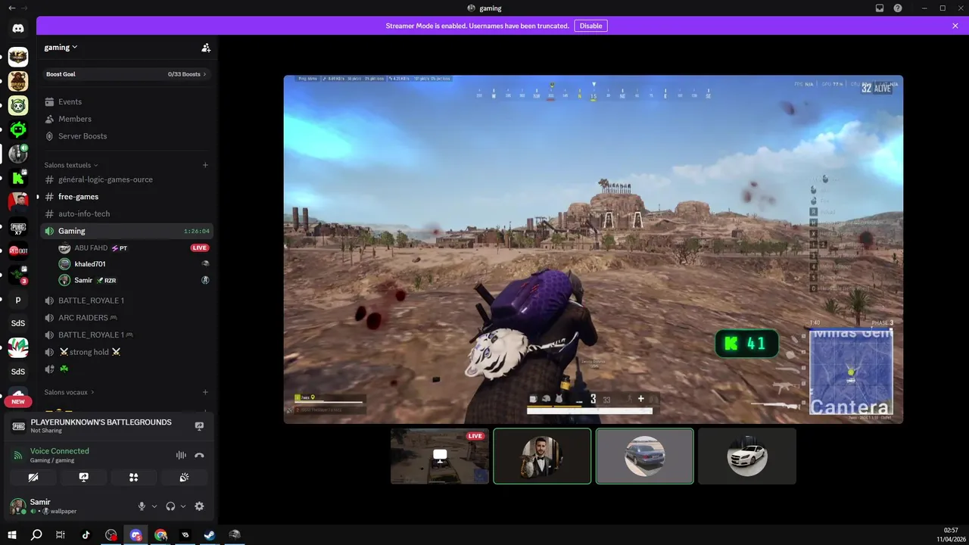969x545 pixels.
Task: Open Windows taskbar search
Action: point(36,535)
